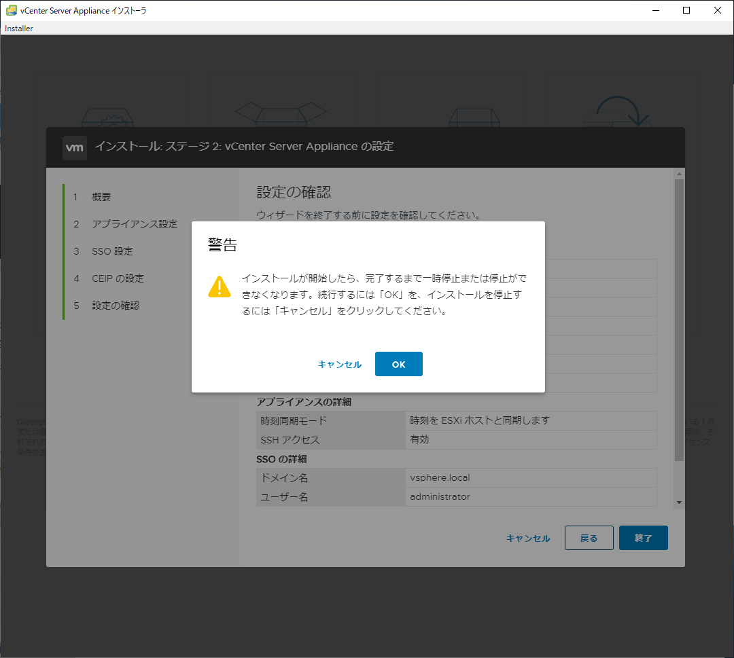Click the wizard vertical scrollbar thumb
The image size is (734, 658).
[679, 320]
